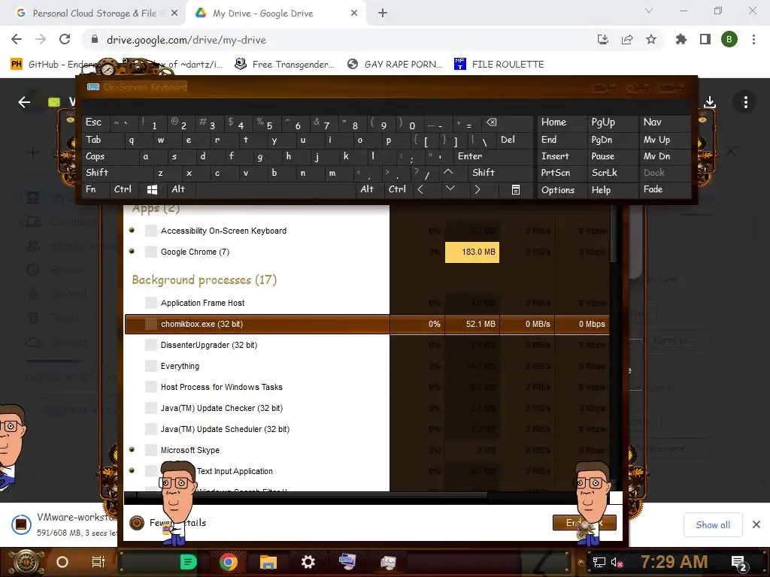The height and width of the screenshot is (577, 770).
Task: Select Java(TM) Update Checker (32 bit)
Action: 367,408
